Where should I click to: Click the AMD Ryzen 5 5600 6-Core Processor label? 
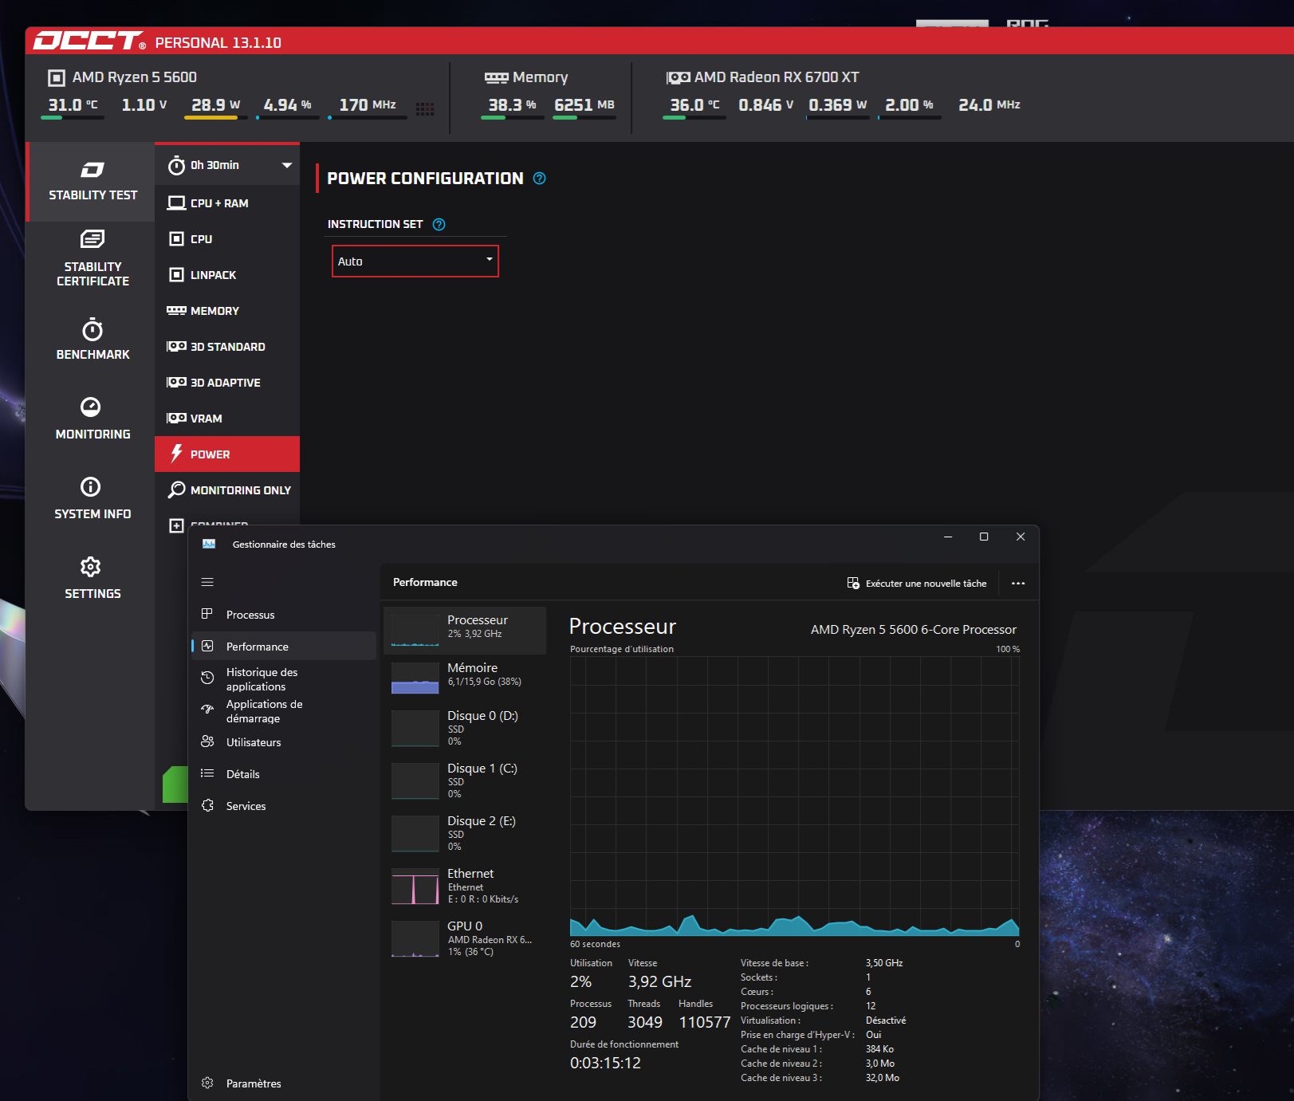(914, 630)
